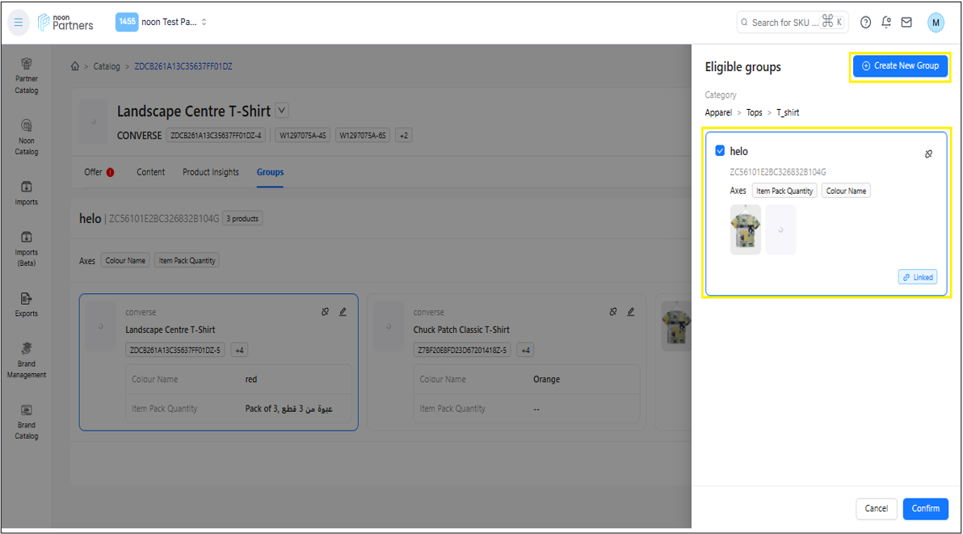Uncheck the helo group checkbox

click(720, 151)
